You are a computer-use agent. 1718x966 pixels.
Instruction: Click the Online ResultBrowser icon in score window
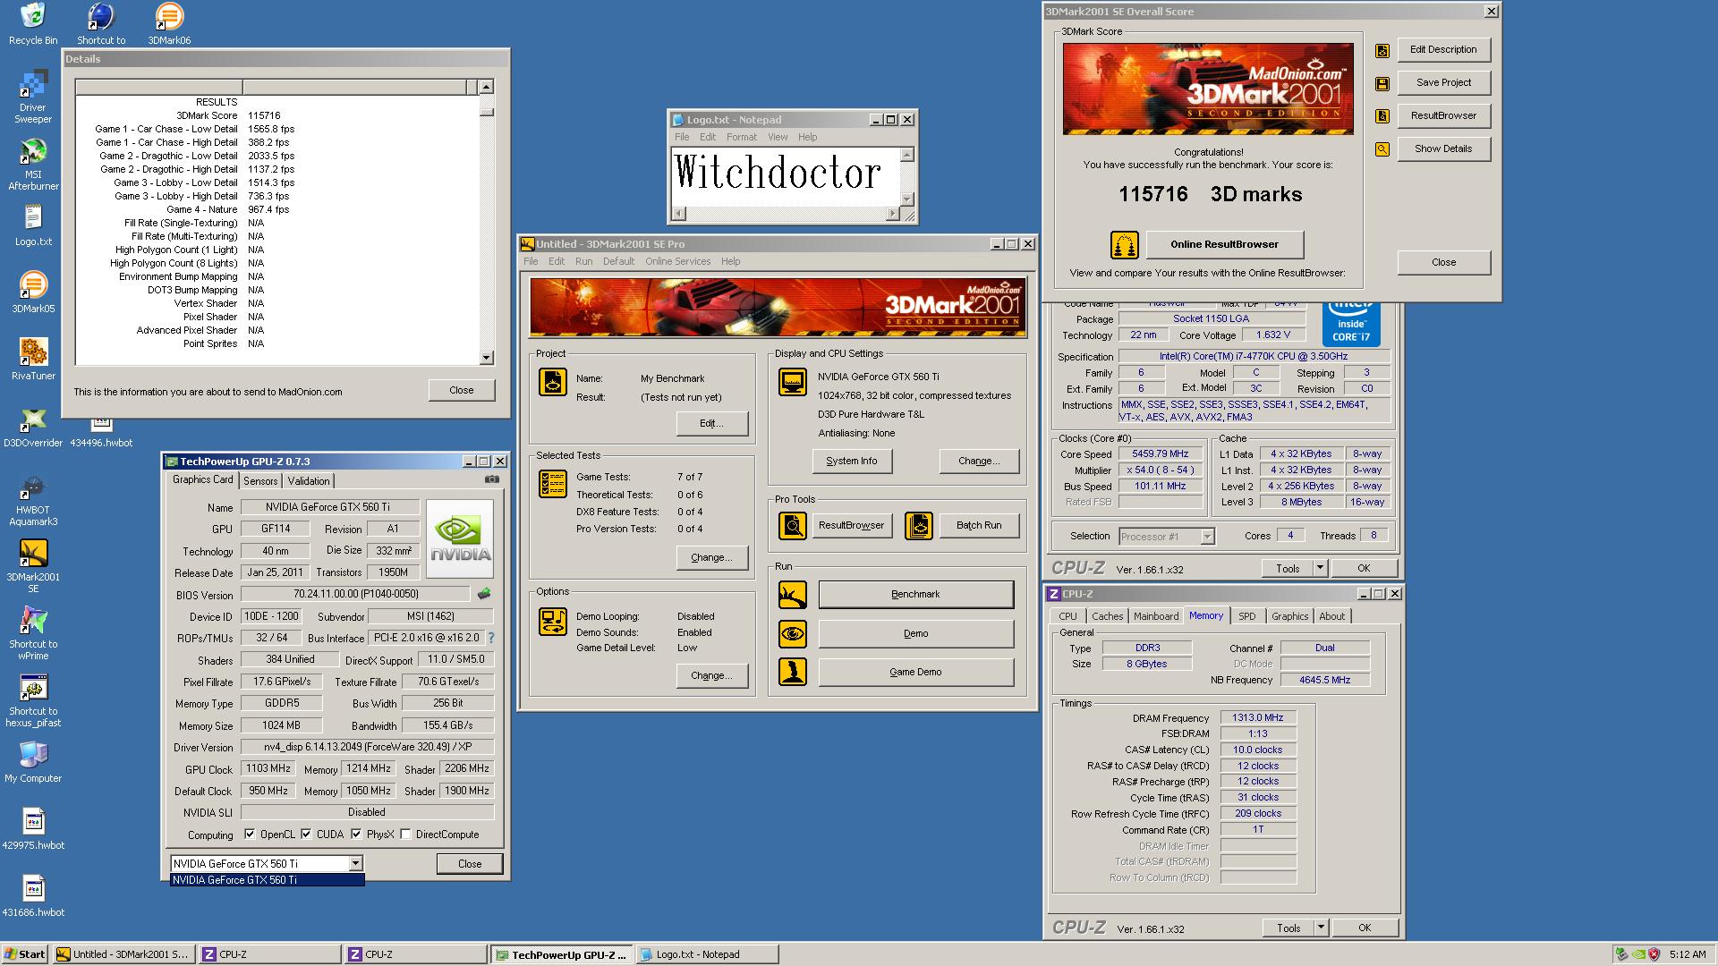point(1124,244)
